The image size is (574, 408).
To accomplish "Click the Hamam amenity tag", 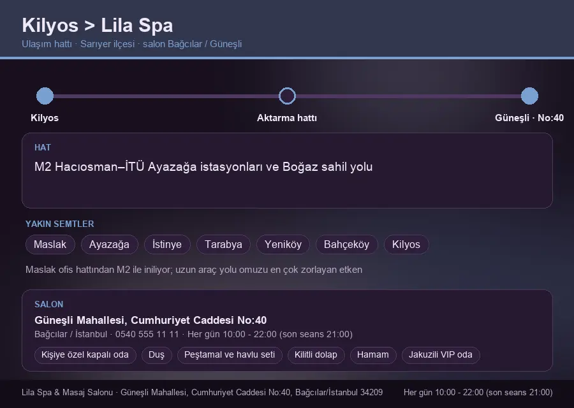I will tap(373, 355).
